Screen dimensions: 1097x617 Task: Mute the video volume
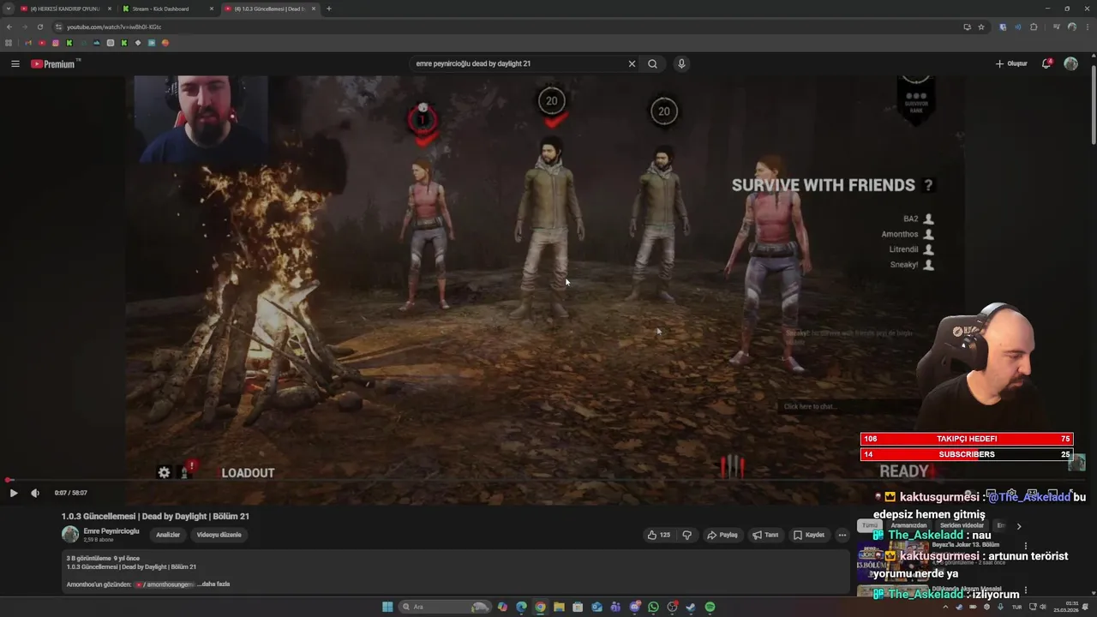pos(35,493)
